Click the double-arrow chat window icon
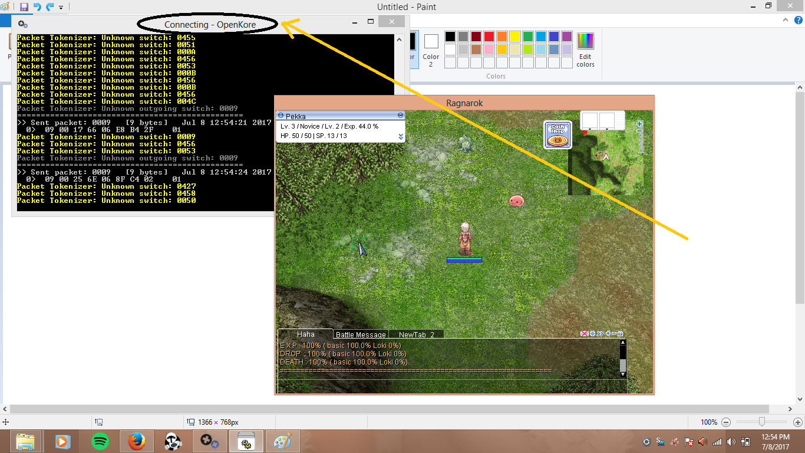This screenshot has width=805, height=453. (601, 334)
